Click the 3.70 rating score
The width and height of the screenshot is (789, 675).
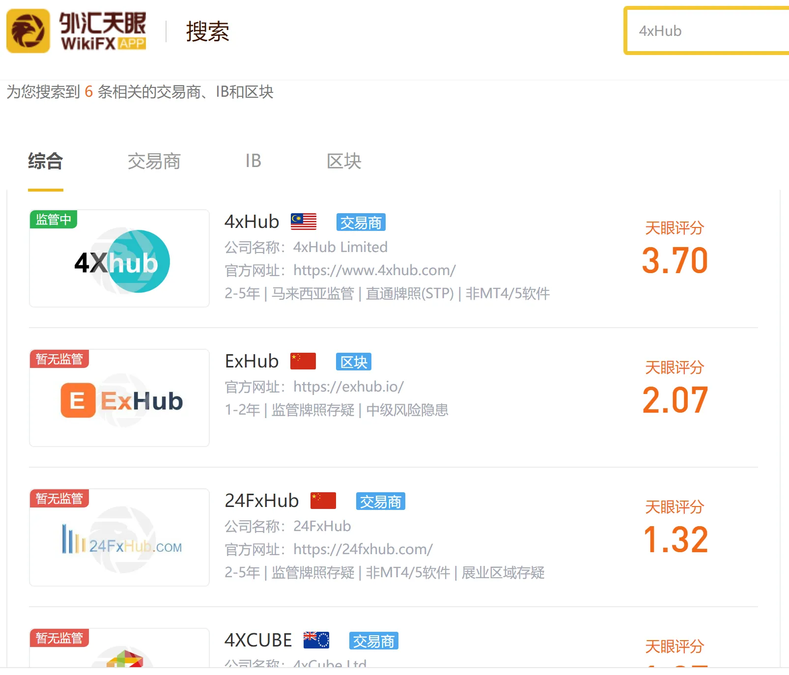coord(675,260)
